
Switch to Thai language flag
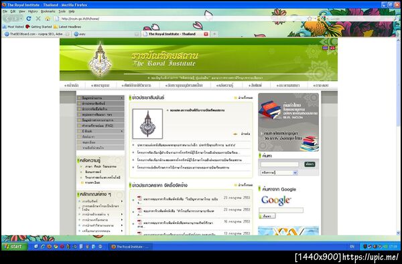(325, 48)
